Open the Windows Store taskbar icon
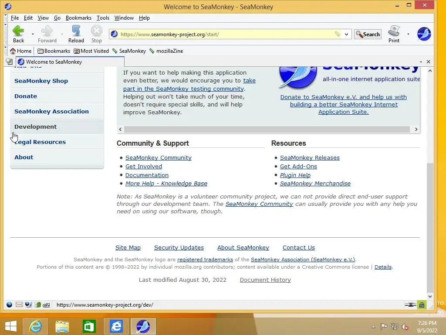This screenshot has height=335, width=446. click(x=89, y=326)
